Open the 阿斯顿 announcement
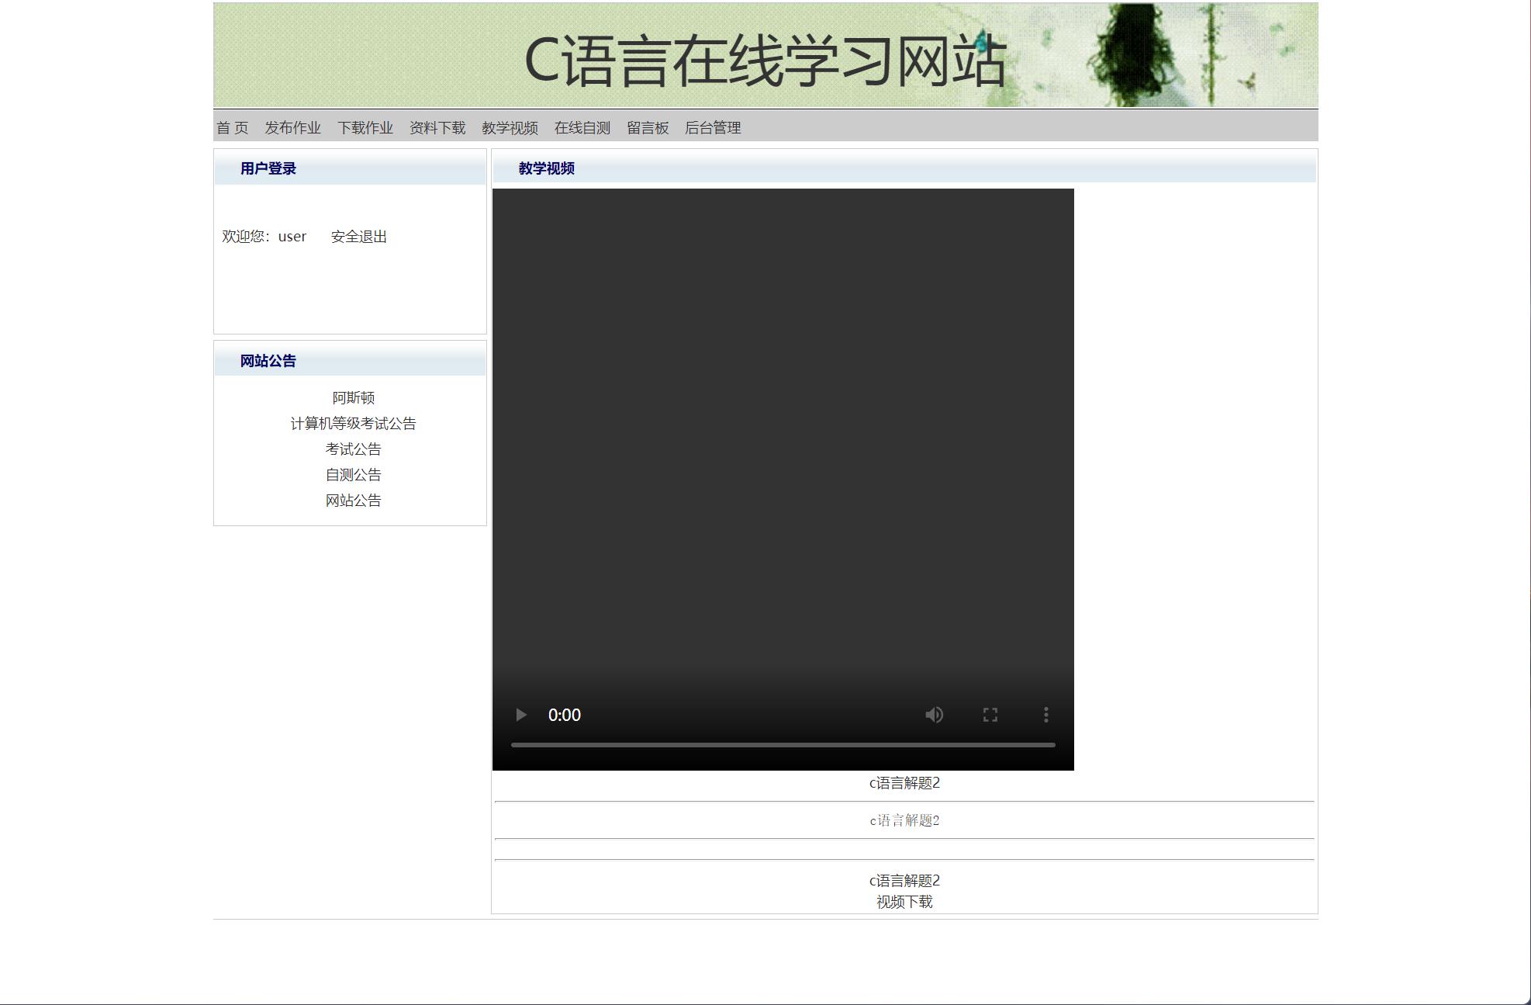Image resolution: width=1531 pixels, height=1005 pixels. [353, 397]
